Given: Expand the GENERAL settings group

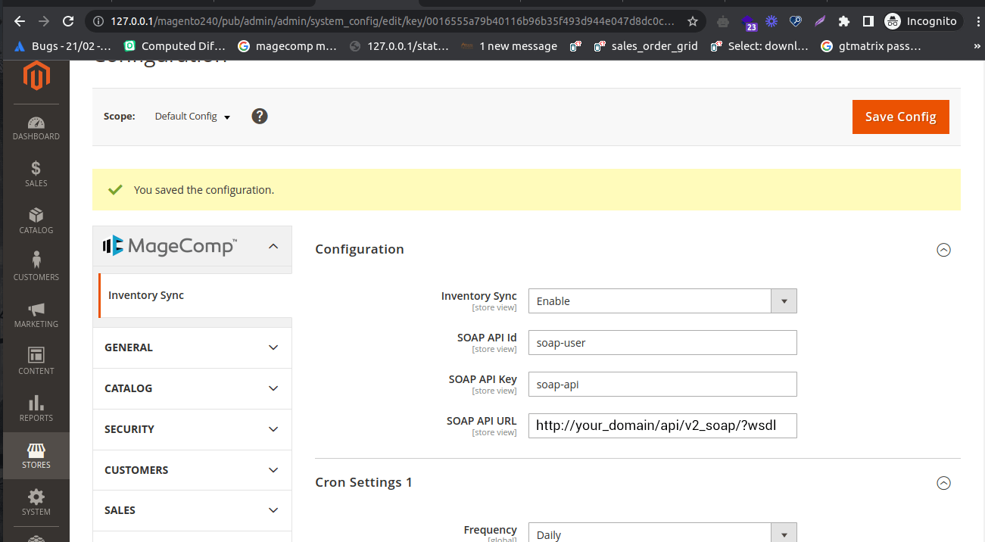Looking at the screenshot, I should click(x=192, y=347).
